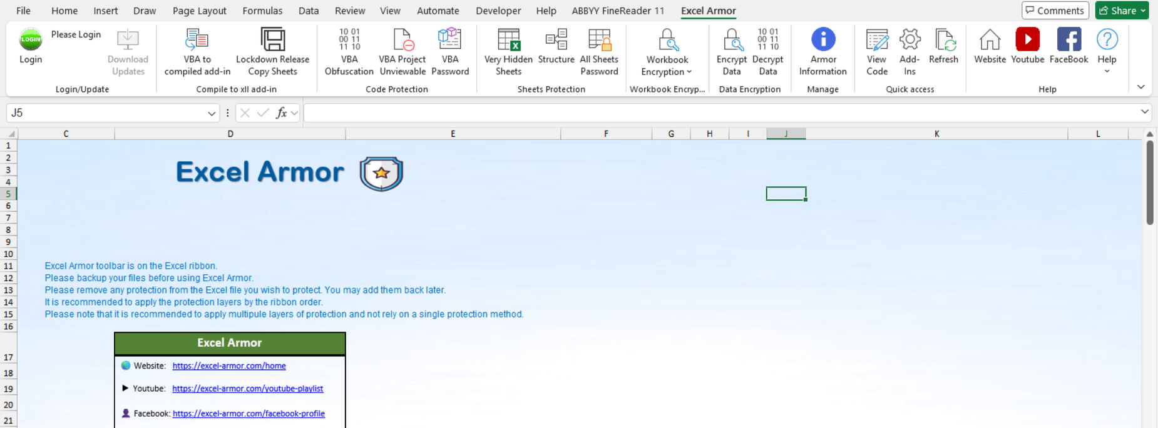The width and height of the screenshot is (1158, 428).
Task: Select column K header
Action: (x=936, y=134)
